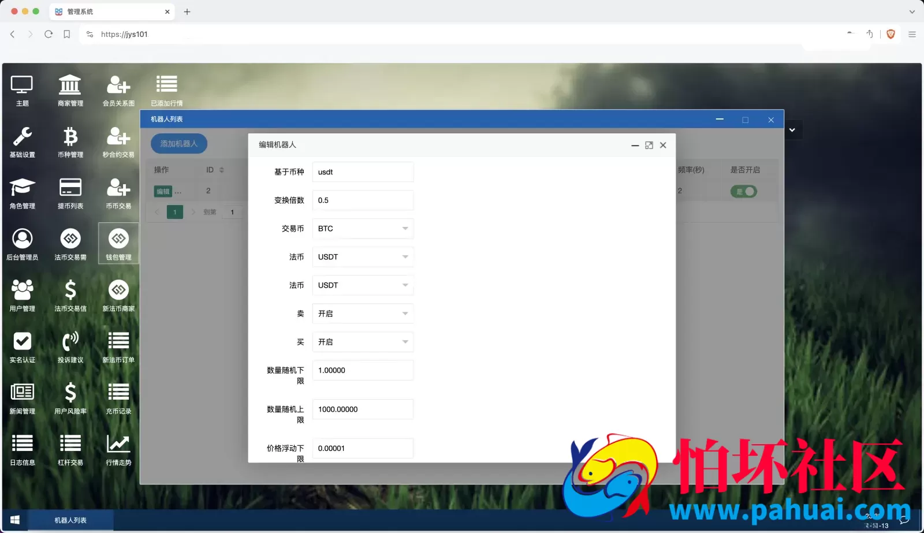Click the 价格浮动下限 0.00001 field
The image size is (924, 533).
tap(363, 448)
